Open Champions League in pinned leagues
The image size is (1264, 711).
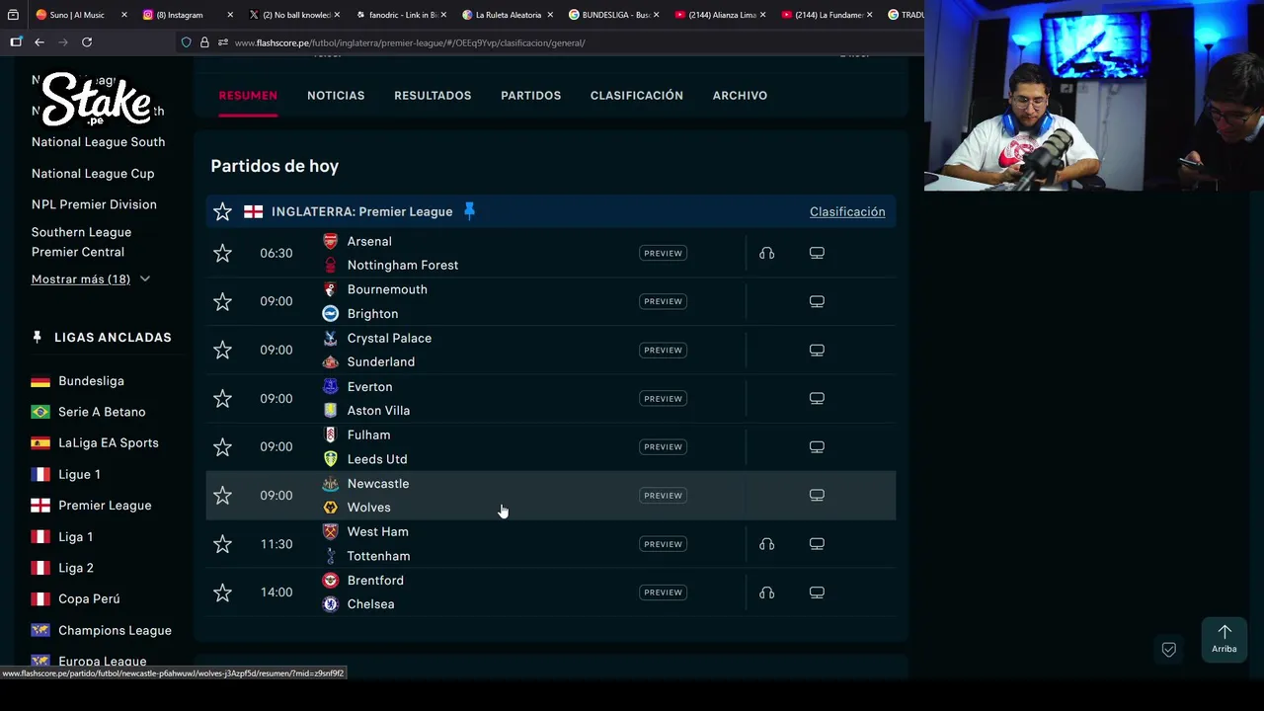pyautogui.click(x=115, y=630)
